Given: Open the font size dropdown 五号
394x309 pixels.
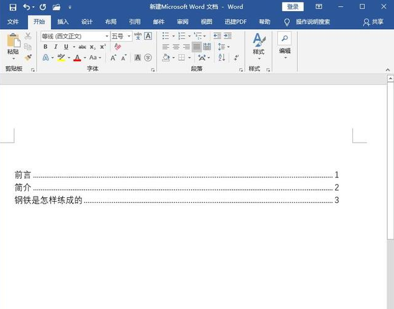Looking at the screenshot, I should (x=128, y=37).
